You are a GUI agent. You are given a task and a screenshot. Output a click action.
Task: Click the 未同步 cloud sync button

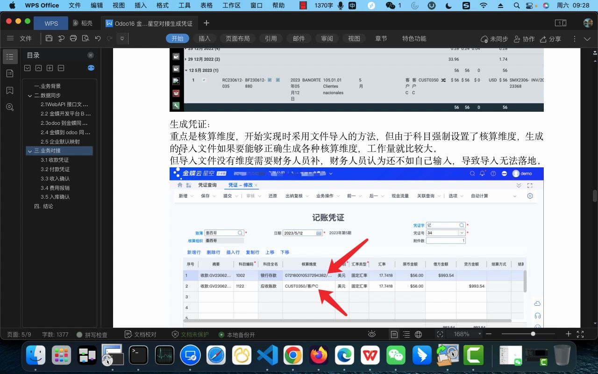[x=495, y=39]
